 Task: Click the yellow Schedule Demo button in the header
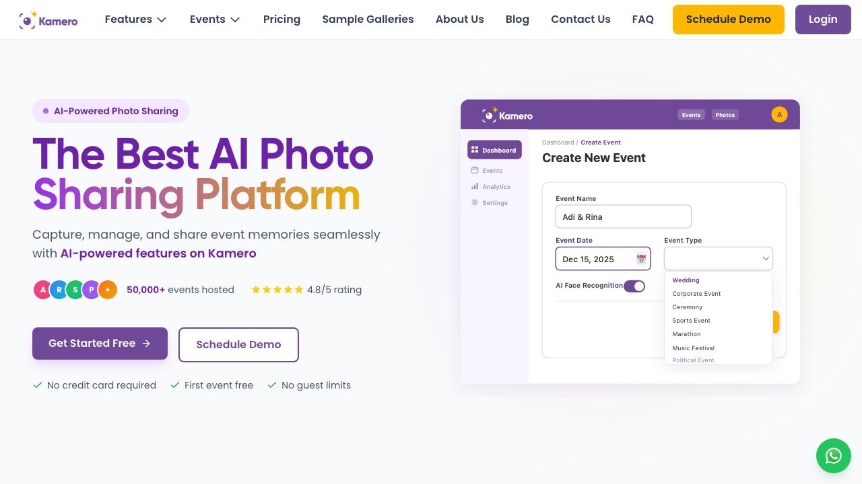click(x=729, y=19)
